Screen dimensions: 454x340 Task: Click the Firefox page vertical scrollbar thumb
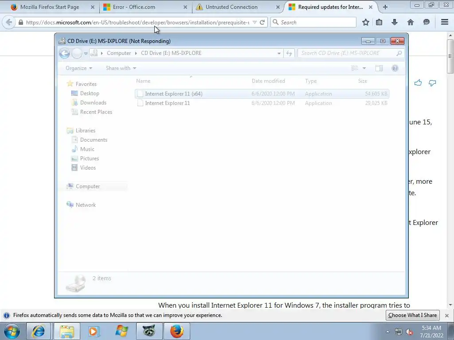point(450,56)
